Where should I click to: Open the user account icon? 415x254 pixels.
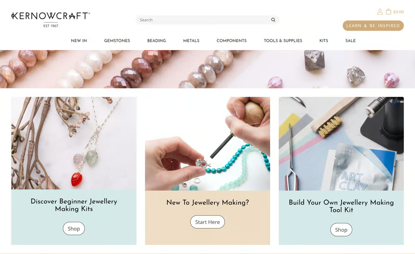[380, 12]
